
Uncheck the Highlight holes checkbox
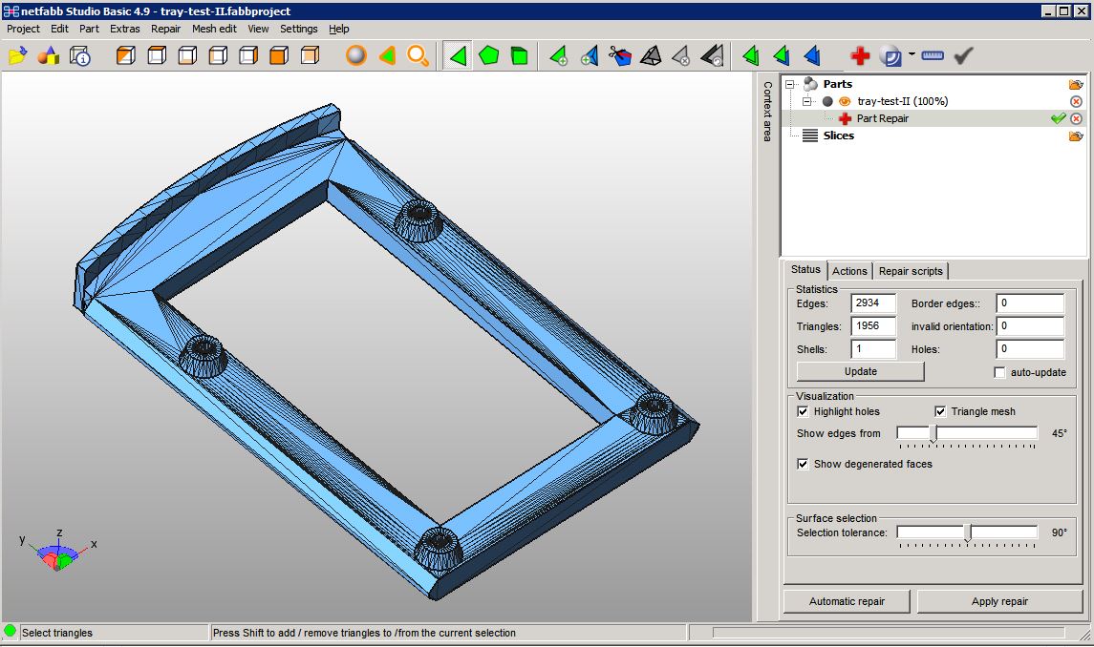click(803, 411)
